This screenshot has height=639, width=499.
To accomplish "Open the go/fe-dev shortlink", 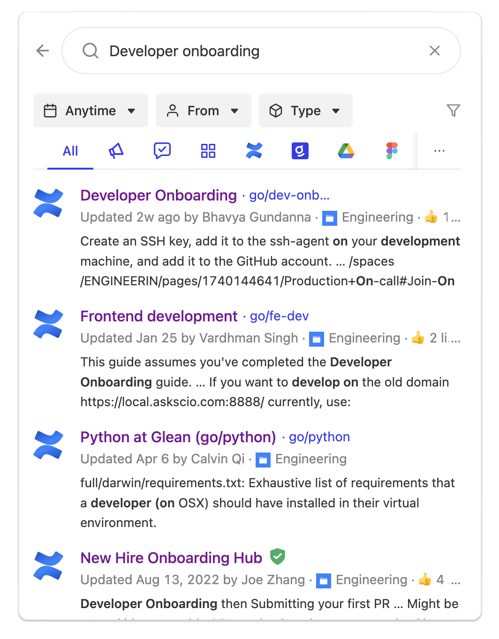I will coord(279,316).
